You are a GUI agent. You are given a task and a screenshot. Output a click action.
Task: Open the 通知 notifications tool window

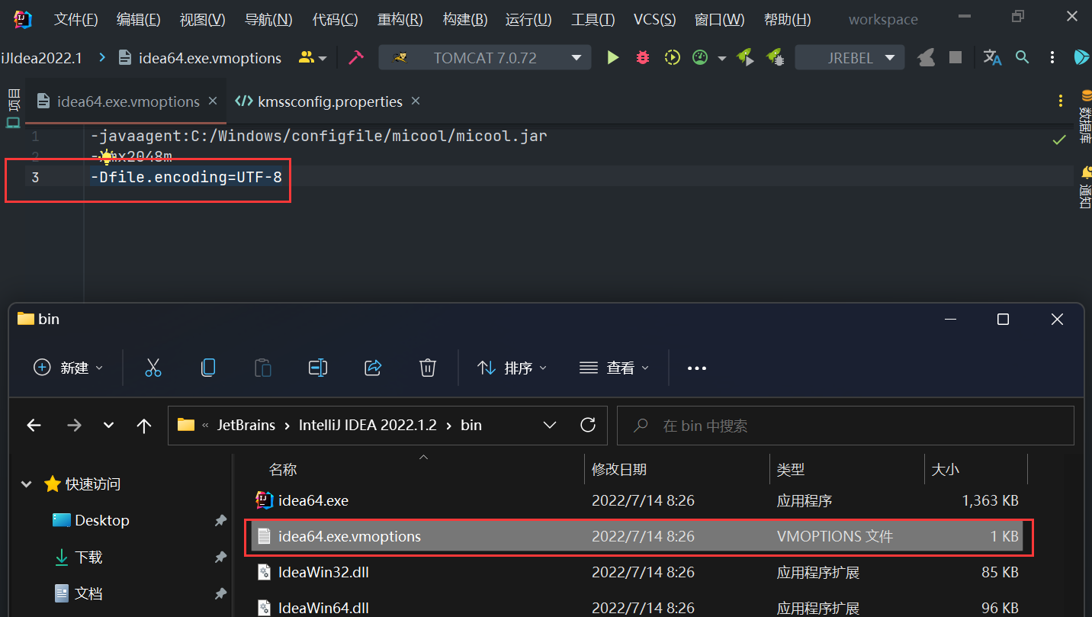click(x=1085, y=186)
